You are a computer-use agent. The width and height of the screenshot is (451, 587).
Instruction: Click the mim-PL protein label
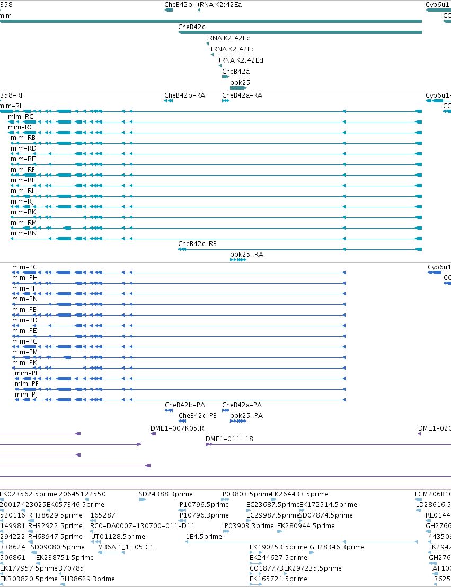[x=27, y=373]
